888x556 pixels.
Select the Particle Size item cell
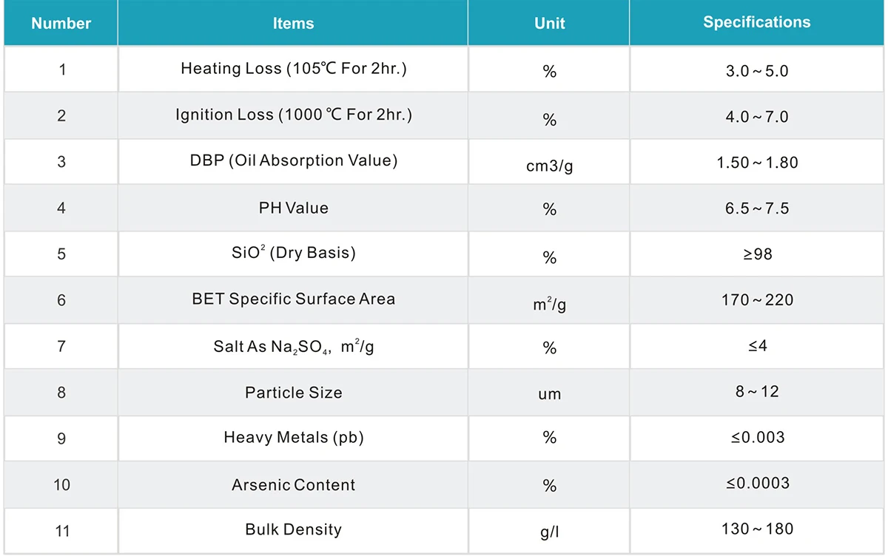coord(293,393)
